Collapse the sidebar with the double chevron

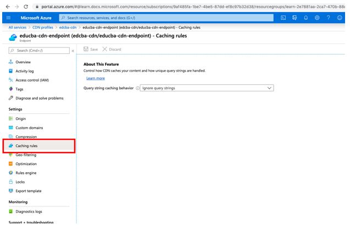[x=73, y=51]
